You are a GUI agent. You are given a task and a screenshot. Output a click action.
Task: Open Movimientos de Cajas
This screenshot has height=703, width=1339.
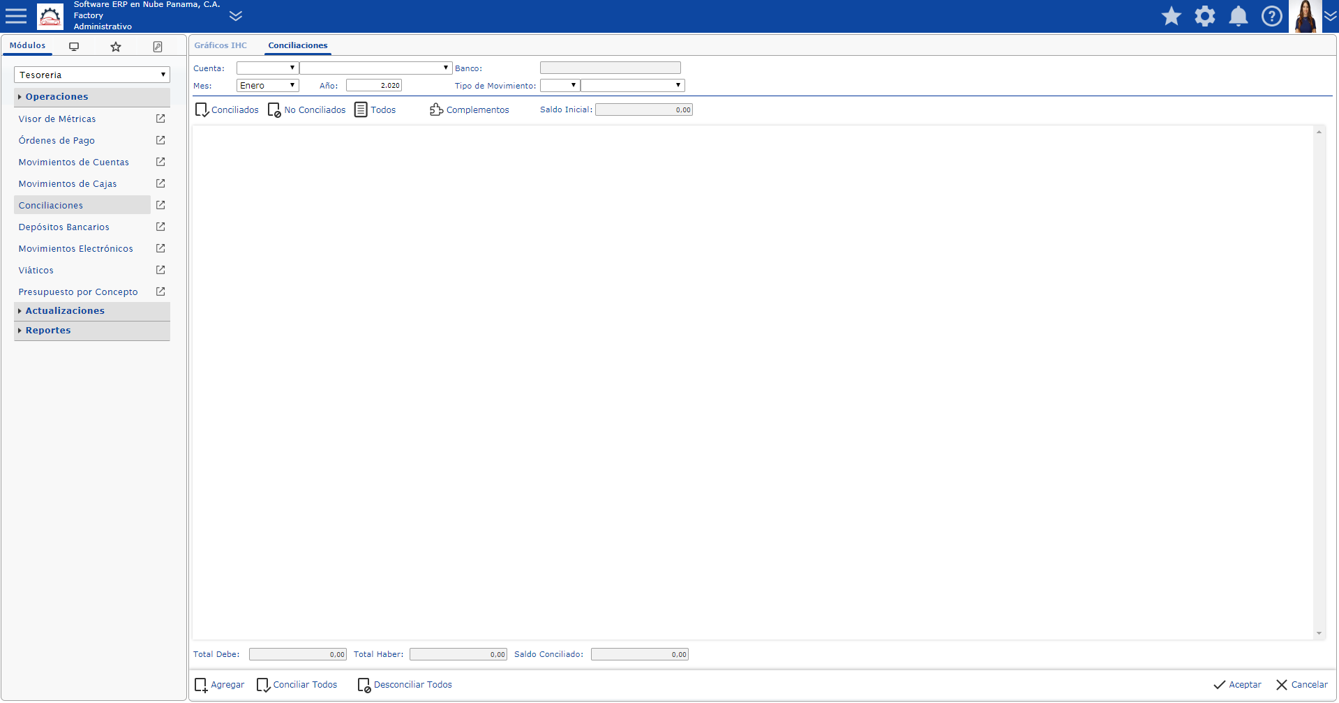(68, 184)
